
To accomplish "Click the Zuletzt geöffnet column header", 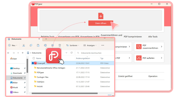I will pos(125,76).
